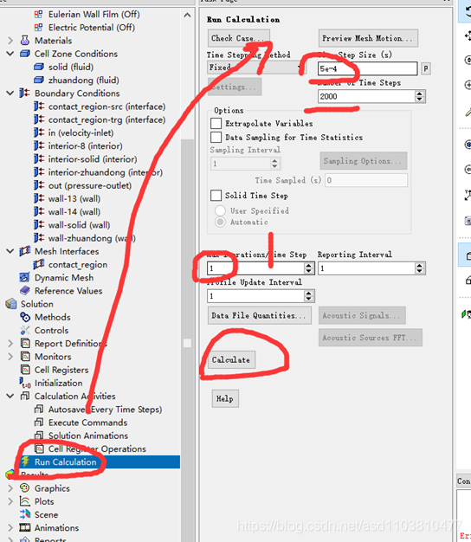Click the zhuandong (fluid) zone icon
Screen dimensions: 471x542
coord(39,80)
